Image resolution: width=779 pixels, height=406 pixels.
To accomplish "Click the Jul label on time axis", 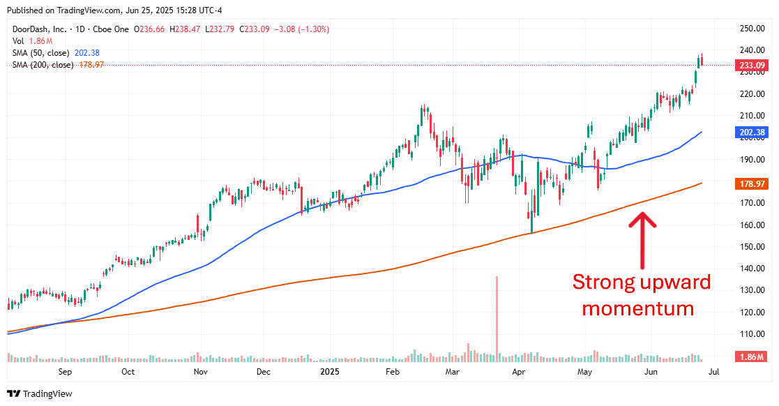I will tap(713, 372).
